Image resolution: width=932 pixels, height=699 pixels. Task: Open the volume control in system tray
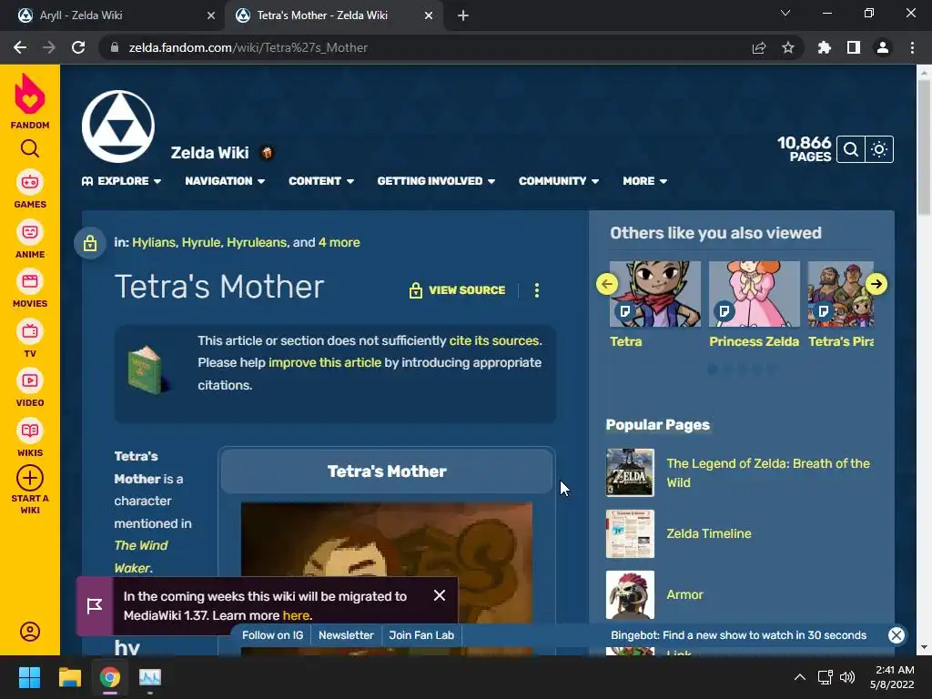point(847,677)
